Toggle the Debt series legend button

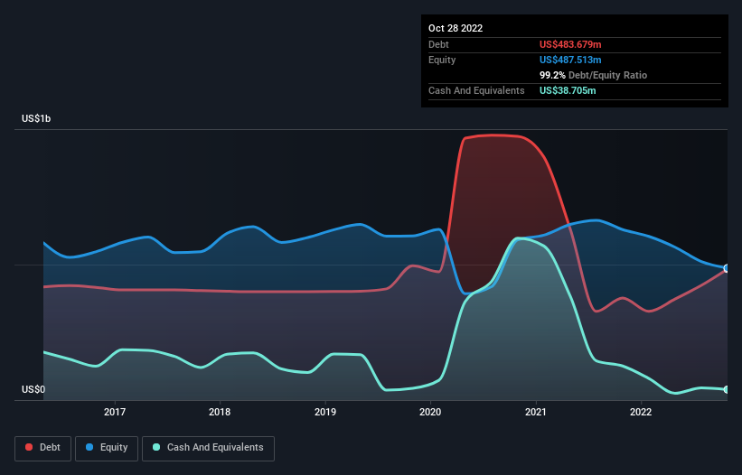(43, 448)
